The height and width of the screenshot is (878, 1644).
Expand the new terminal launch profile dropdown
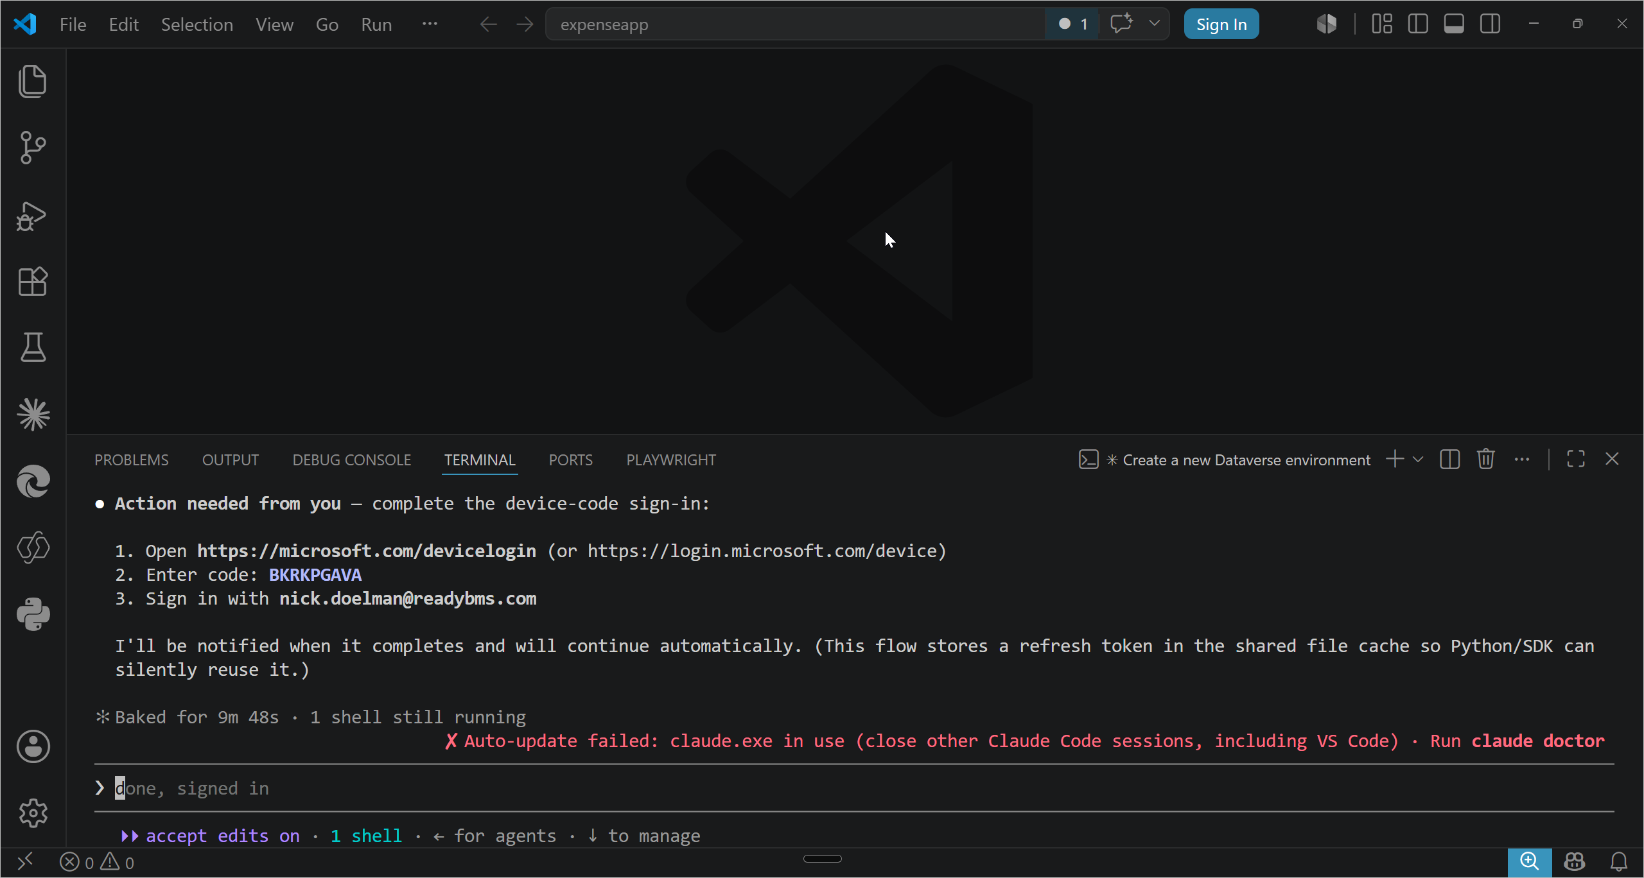pyautogui.click(x=1418, y=460)
